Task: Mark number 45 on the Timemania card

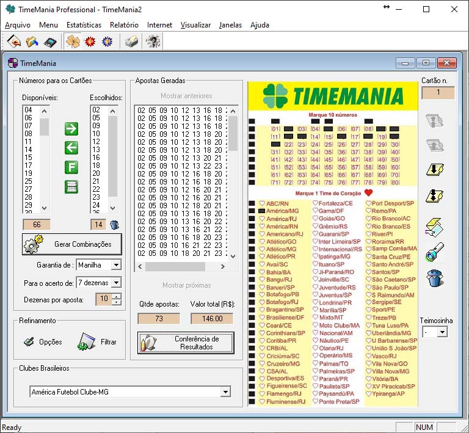Action: (329, 159)
